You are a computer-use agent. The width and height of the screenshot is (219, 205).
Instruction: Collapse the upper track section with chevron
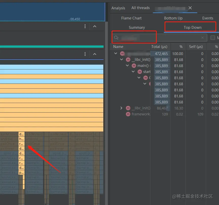click(95, 26)
